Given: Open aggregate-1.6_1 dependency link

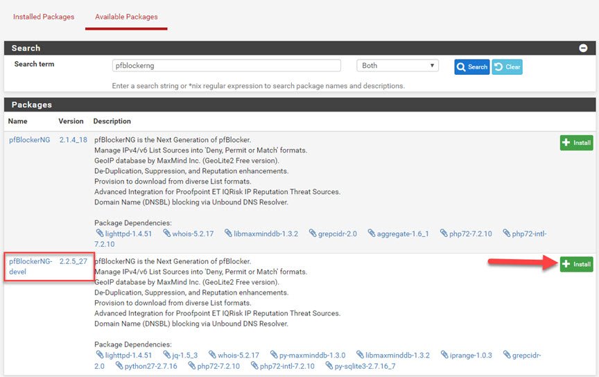Looking at the screenshot, I should point(403,234).
